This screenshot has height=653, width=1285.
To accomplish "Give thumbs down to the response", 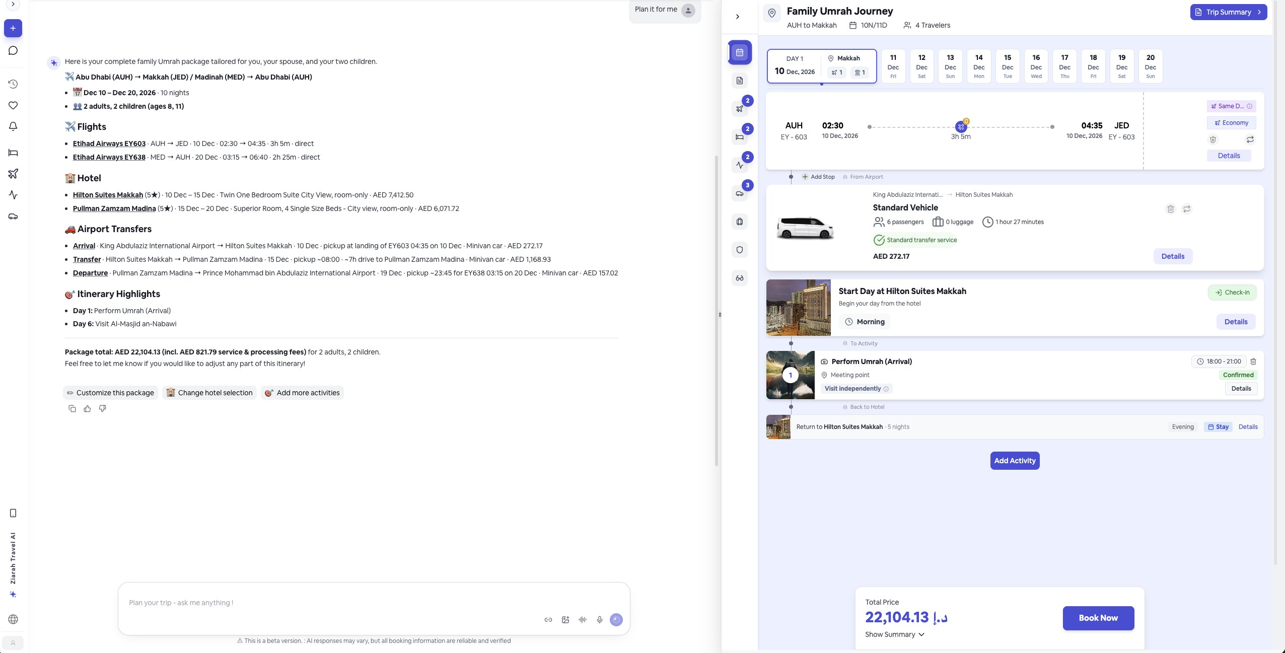I will [102, 409].
